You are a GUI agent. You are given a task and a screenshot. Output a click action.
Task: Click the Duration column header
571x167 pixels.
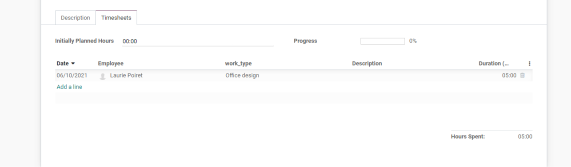494,63
